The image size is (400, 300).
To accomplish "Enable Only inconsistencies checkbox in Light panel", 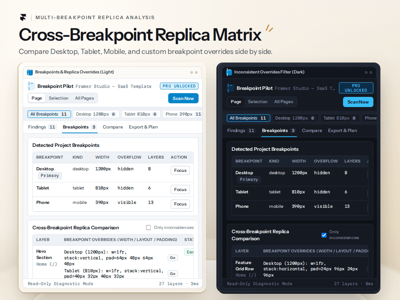I will coord(148,228).
